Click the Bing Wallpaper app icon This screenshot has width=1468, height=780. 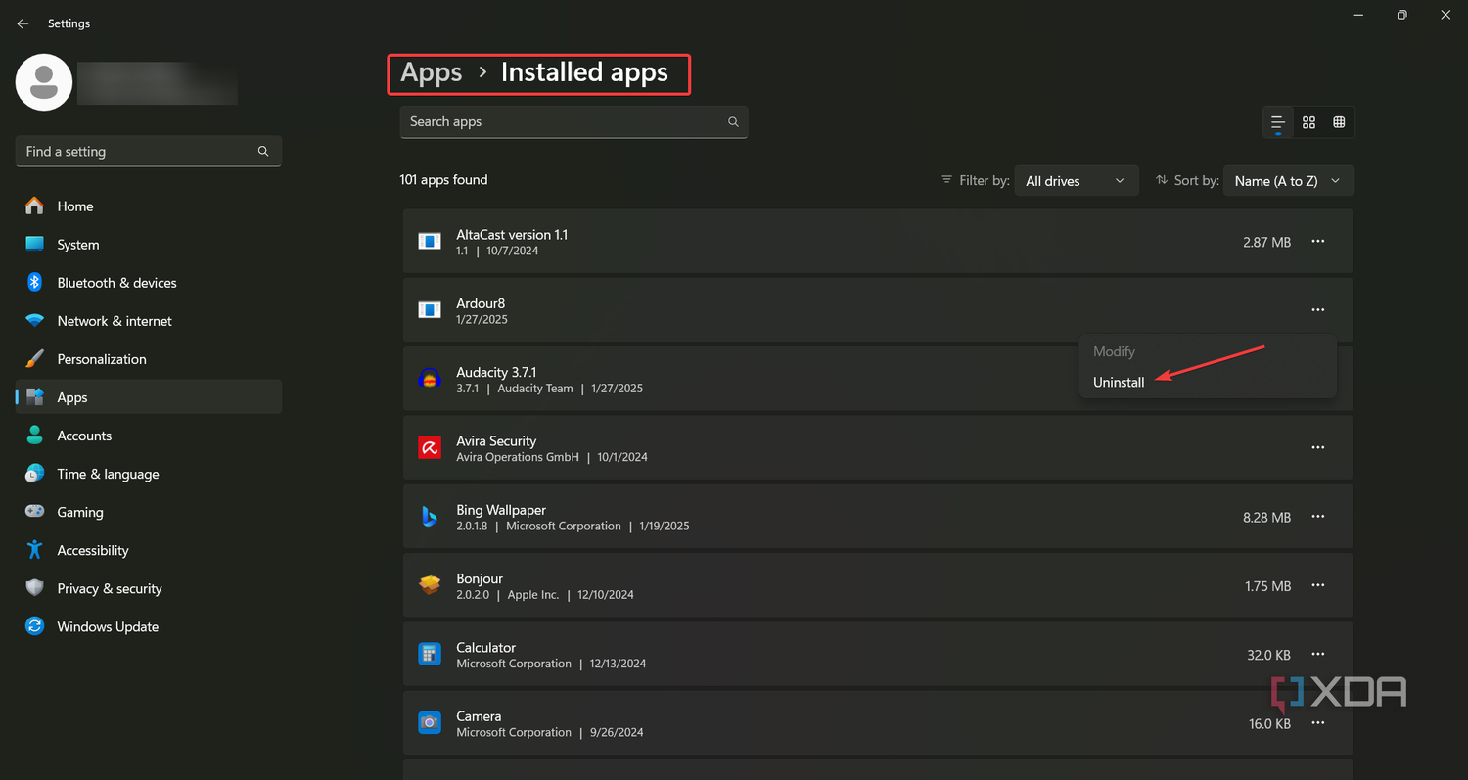tap(430, 517)
